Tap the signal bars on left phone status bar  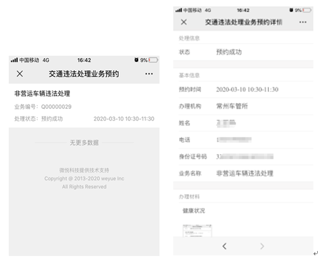click(14, 60)
